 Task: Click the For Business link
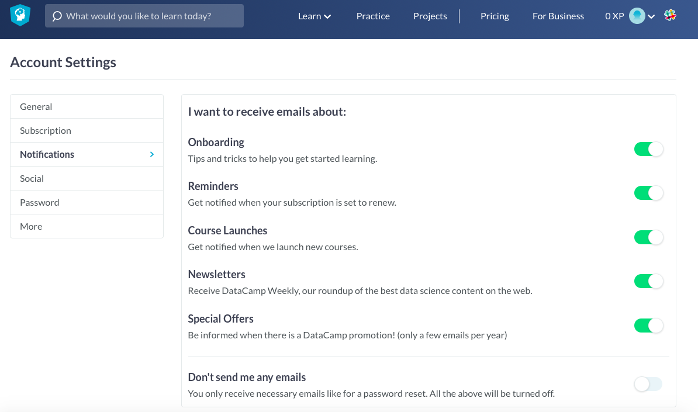tap(558, 16)
